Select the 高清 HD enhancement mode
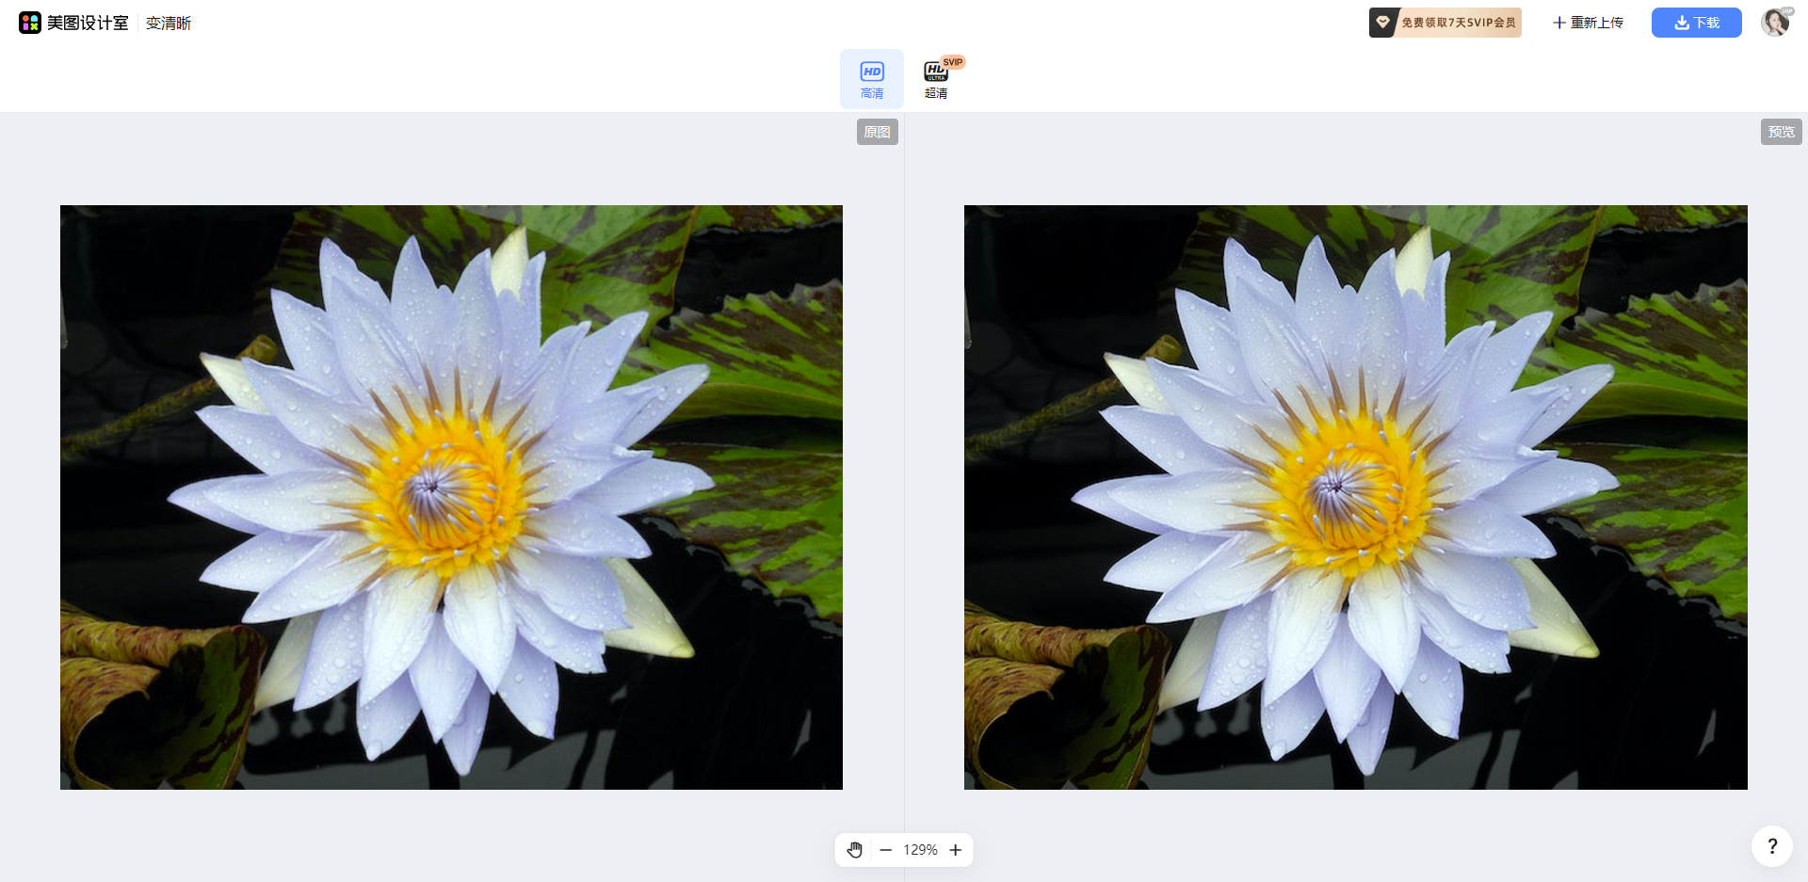This screenshot has height=882, width=1808. (x=872, y=79)
